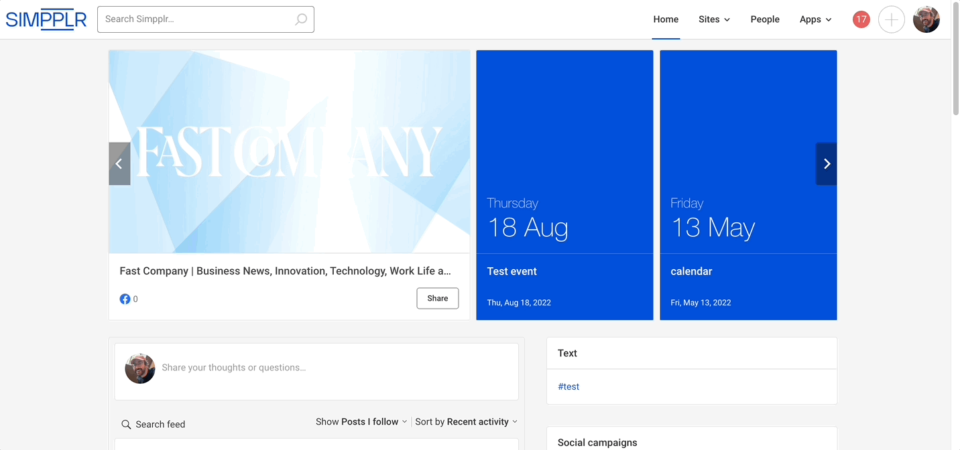The height and width of the screenshot is (450, 960).
Task: Focus the Search Simpplr input field
Action: (206, 19)
